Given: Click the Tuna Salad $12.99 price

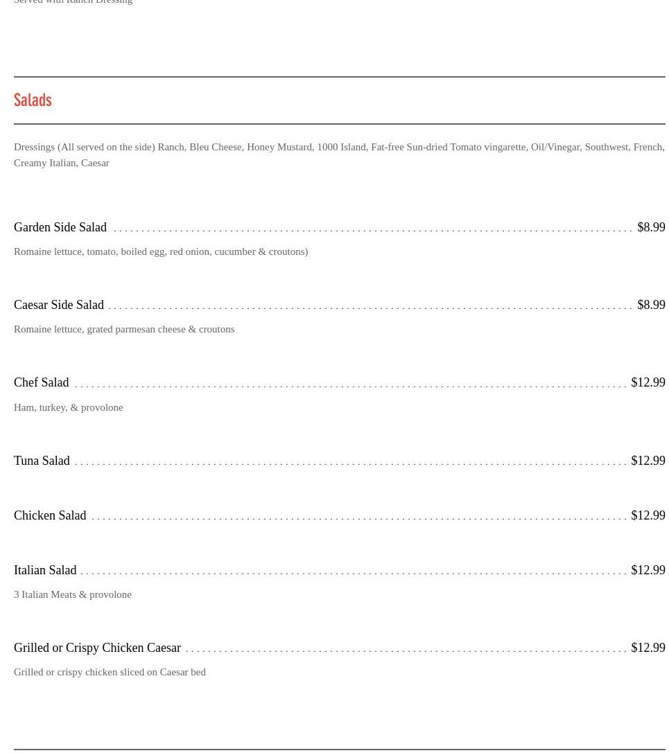Looking at the screenshot, I should click(x=648, y=461).
